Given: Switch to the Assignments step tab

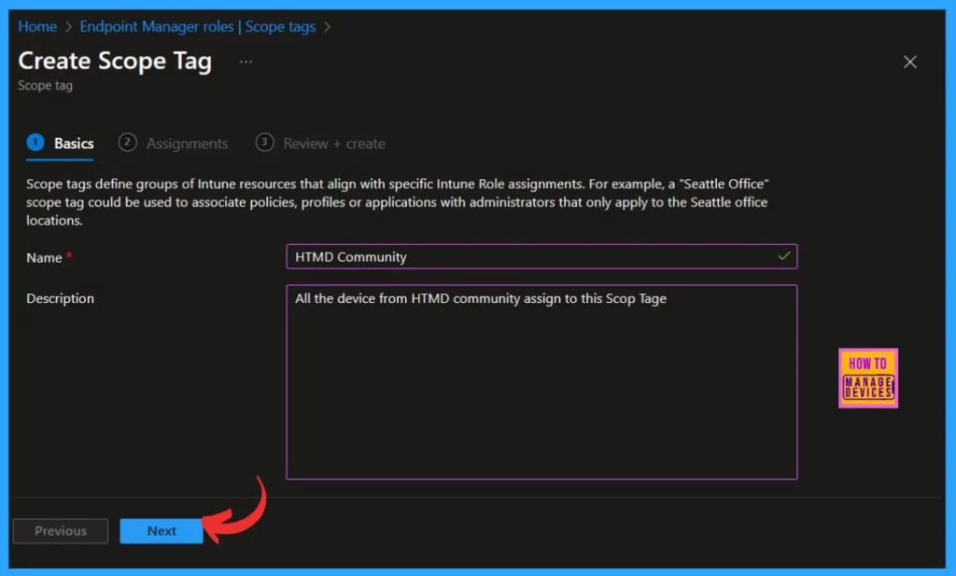Looking at the screenshot, I should pyautogui.click(x=173, y=144).
